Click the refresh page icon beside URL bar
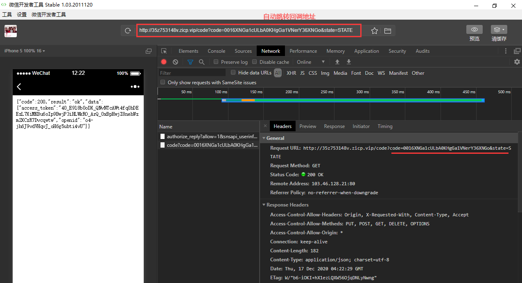This screenshot has width=522, height=283. click(x=128, y=31)
